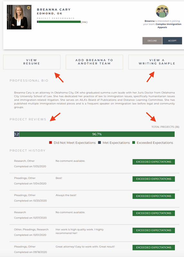Image resolution: width=184 pixels, height=257 pixels.
Task: Open View a Writing Sample
Action: 157,62
